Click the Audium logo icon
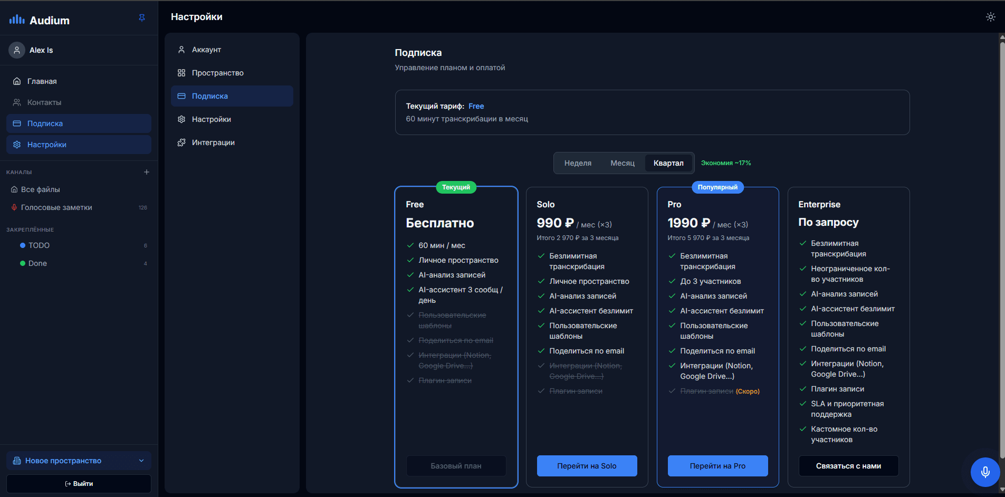 tap(17, 20)
